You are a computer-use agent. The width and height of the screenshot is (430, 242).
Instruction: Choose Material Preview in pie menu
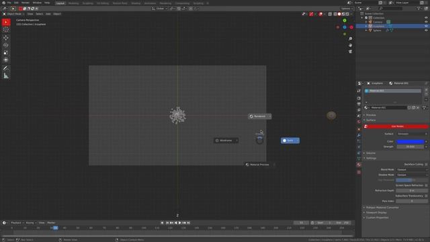(260, 165)
